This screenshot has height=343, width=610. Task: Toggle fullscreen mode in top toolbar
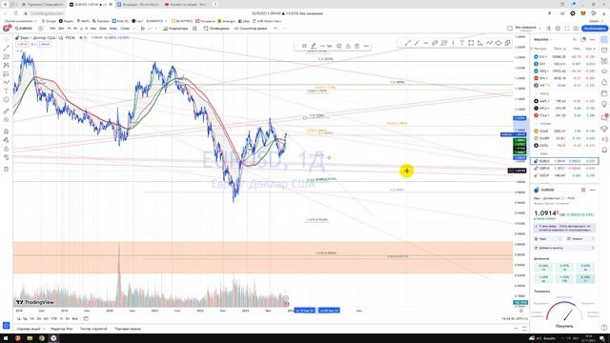point(566,29)
